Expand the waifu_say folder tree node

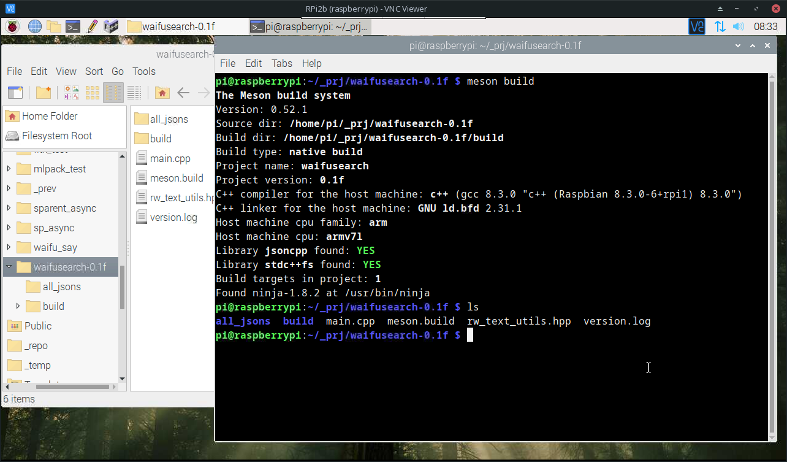pos(9,247)
